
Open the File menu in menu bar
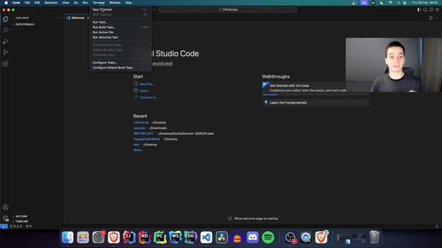coord(27,3)
